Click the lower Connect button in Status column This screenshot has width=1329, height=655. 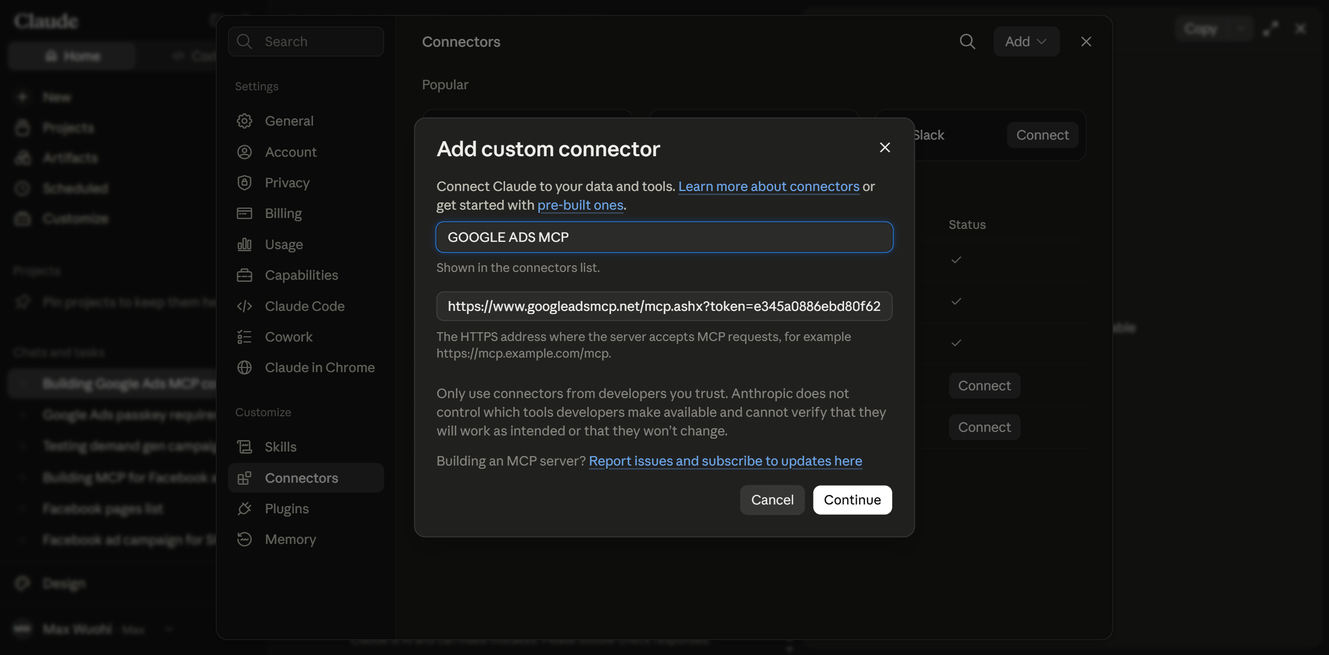click(984, 427)
